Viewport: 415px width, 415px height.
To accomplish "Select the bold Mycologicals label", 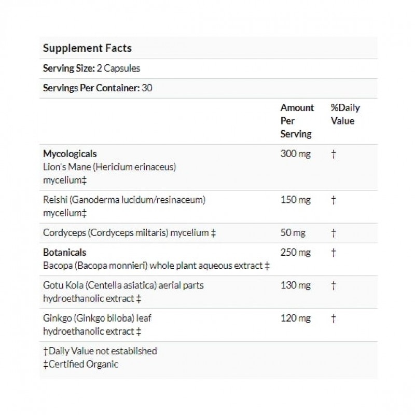I will 70,154.
